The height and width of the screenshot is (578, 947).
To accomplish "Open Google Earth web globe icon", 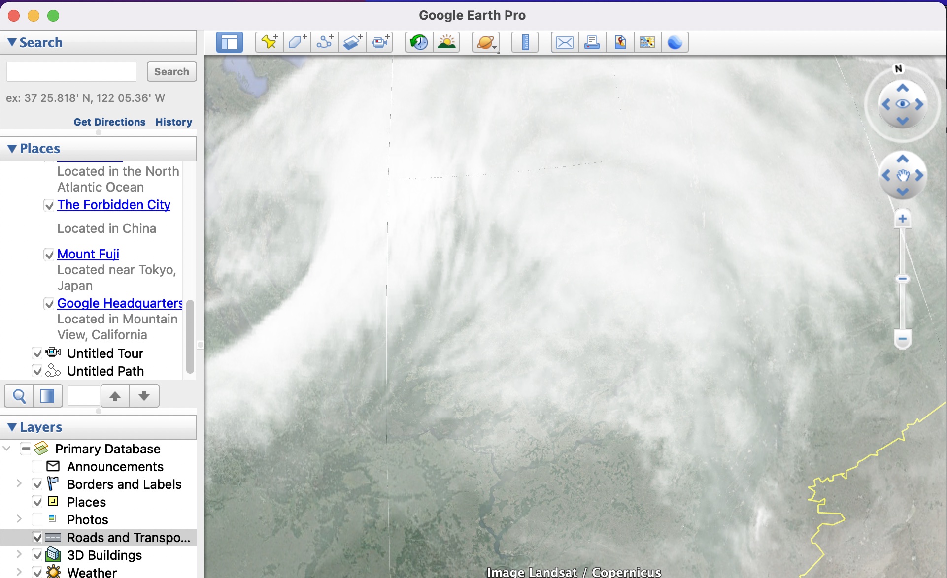I will 675,43.
